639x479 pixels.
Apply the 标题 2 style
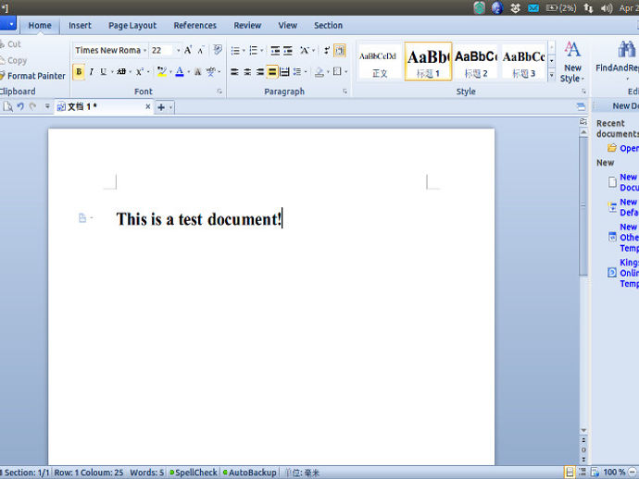476,62
